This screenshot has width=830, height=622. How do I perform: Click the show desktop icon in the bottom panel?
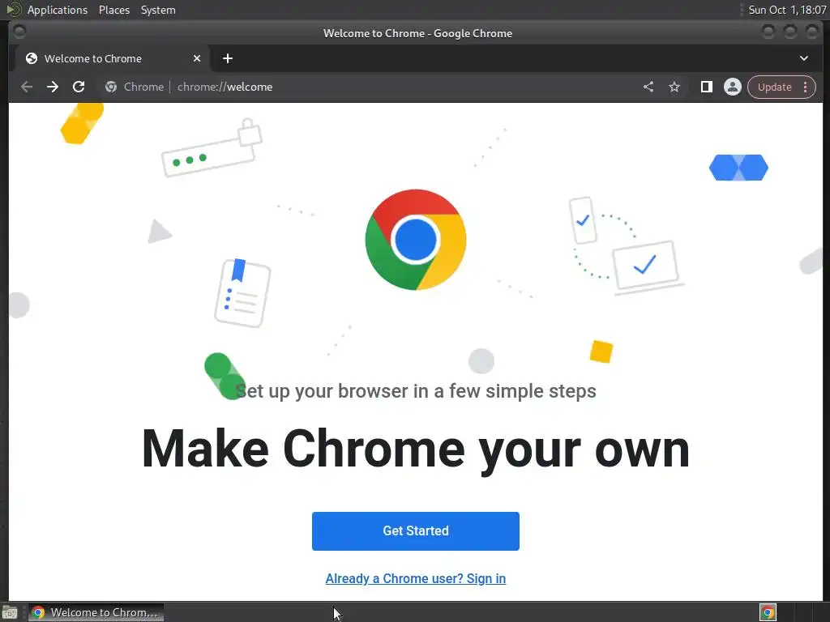point(10,612)
